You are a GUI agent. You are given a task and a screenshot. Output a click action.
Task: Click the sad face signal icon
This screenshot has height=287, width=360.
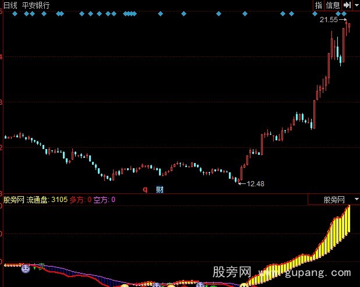[26, 268]
